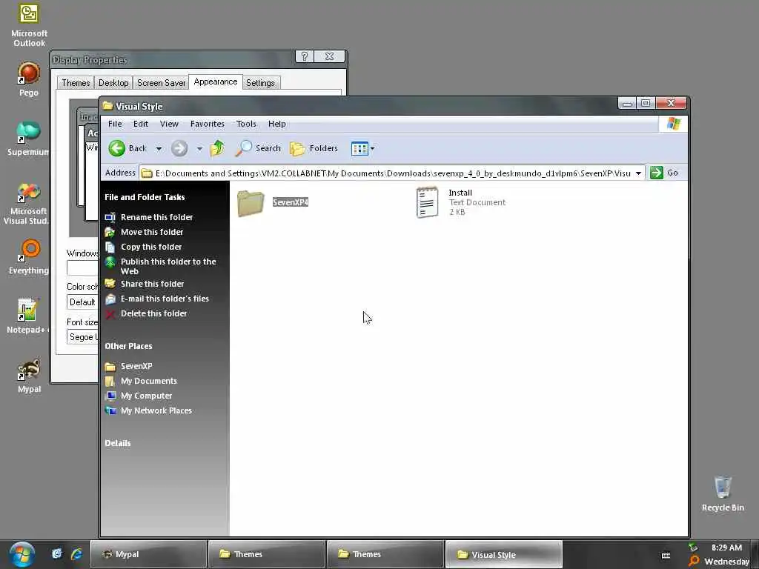Click the Display Properties help question button

(305, 56)
